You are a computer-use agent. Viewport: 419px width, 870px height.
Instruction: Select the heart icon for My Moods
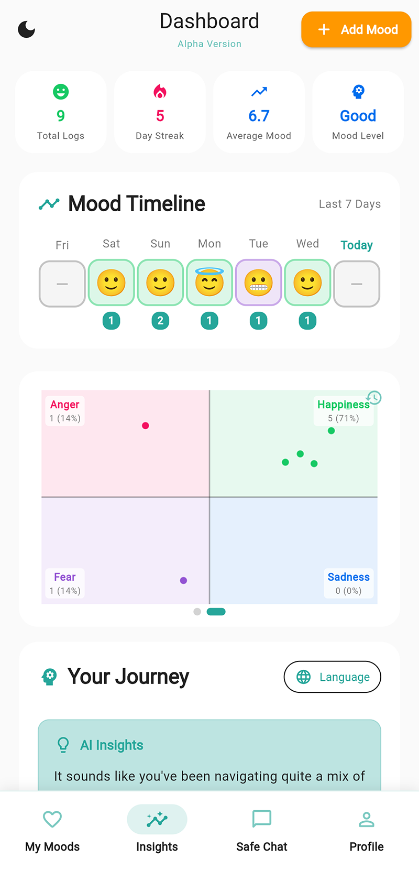[52, 819]
